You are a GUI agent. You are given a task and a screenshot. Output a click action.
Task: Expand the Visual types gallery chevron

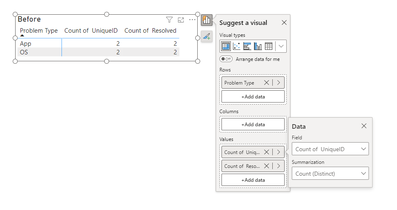pos(281,46)
